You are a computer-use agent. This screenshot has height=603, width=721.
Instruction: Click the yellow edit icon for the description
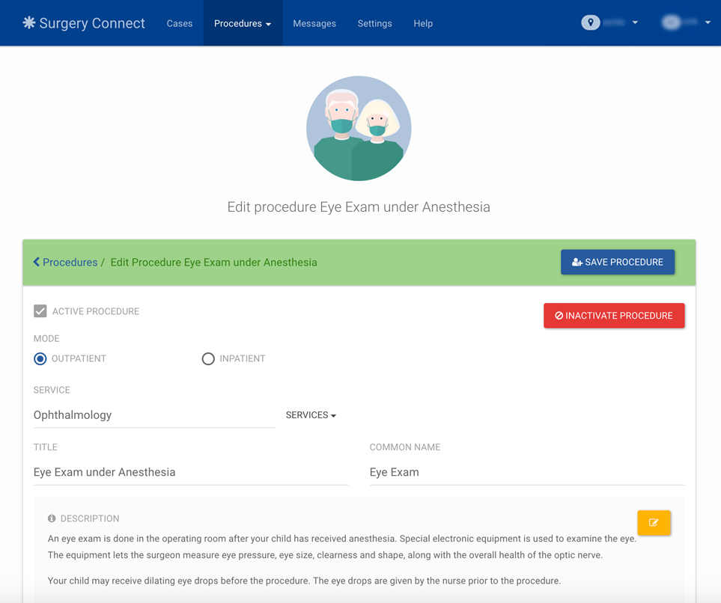[x=654, y=522]
